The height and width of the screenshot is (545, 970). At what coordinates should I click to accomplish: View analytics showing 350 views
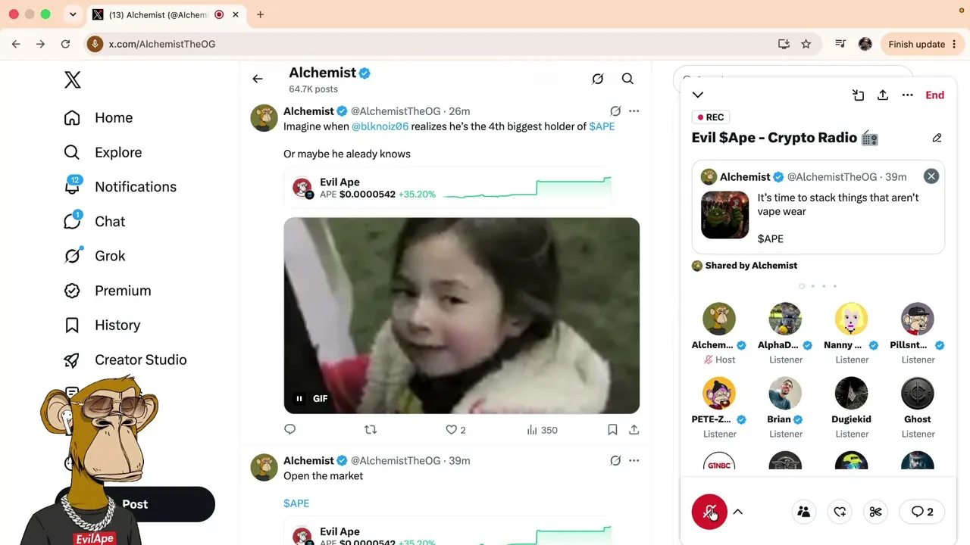pyautogui.click(x=542, y=430)
